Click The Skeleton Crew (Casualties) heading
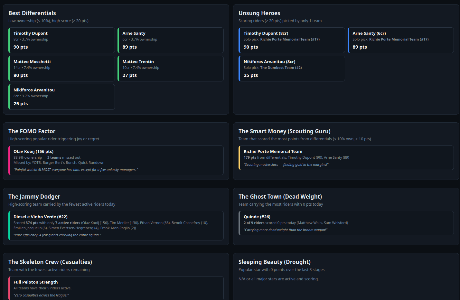Screen dimensions: 460x300 pos(50,262)
